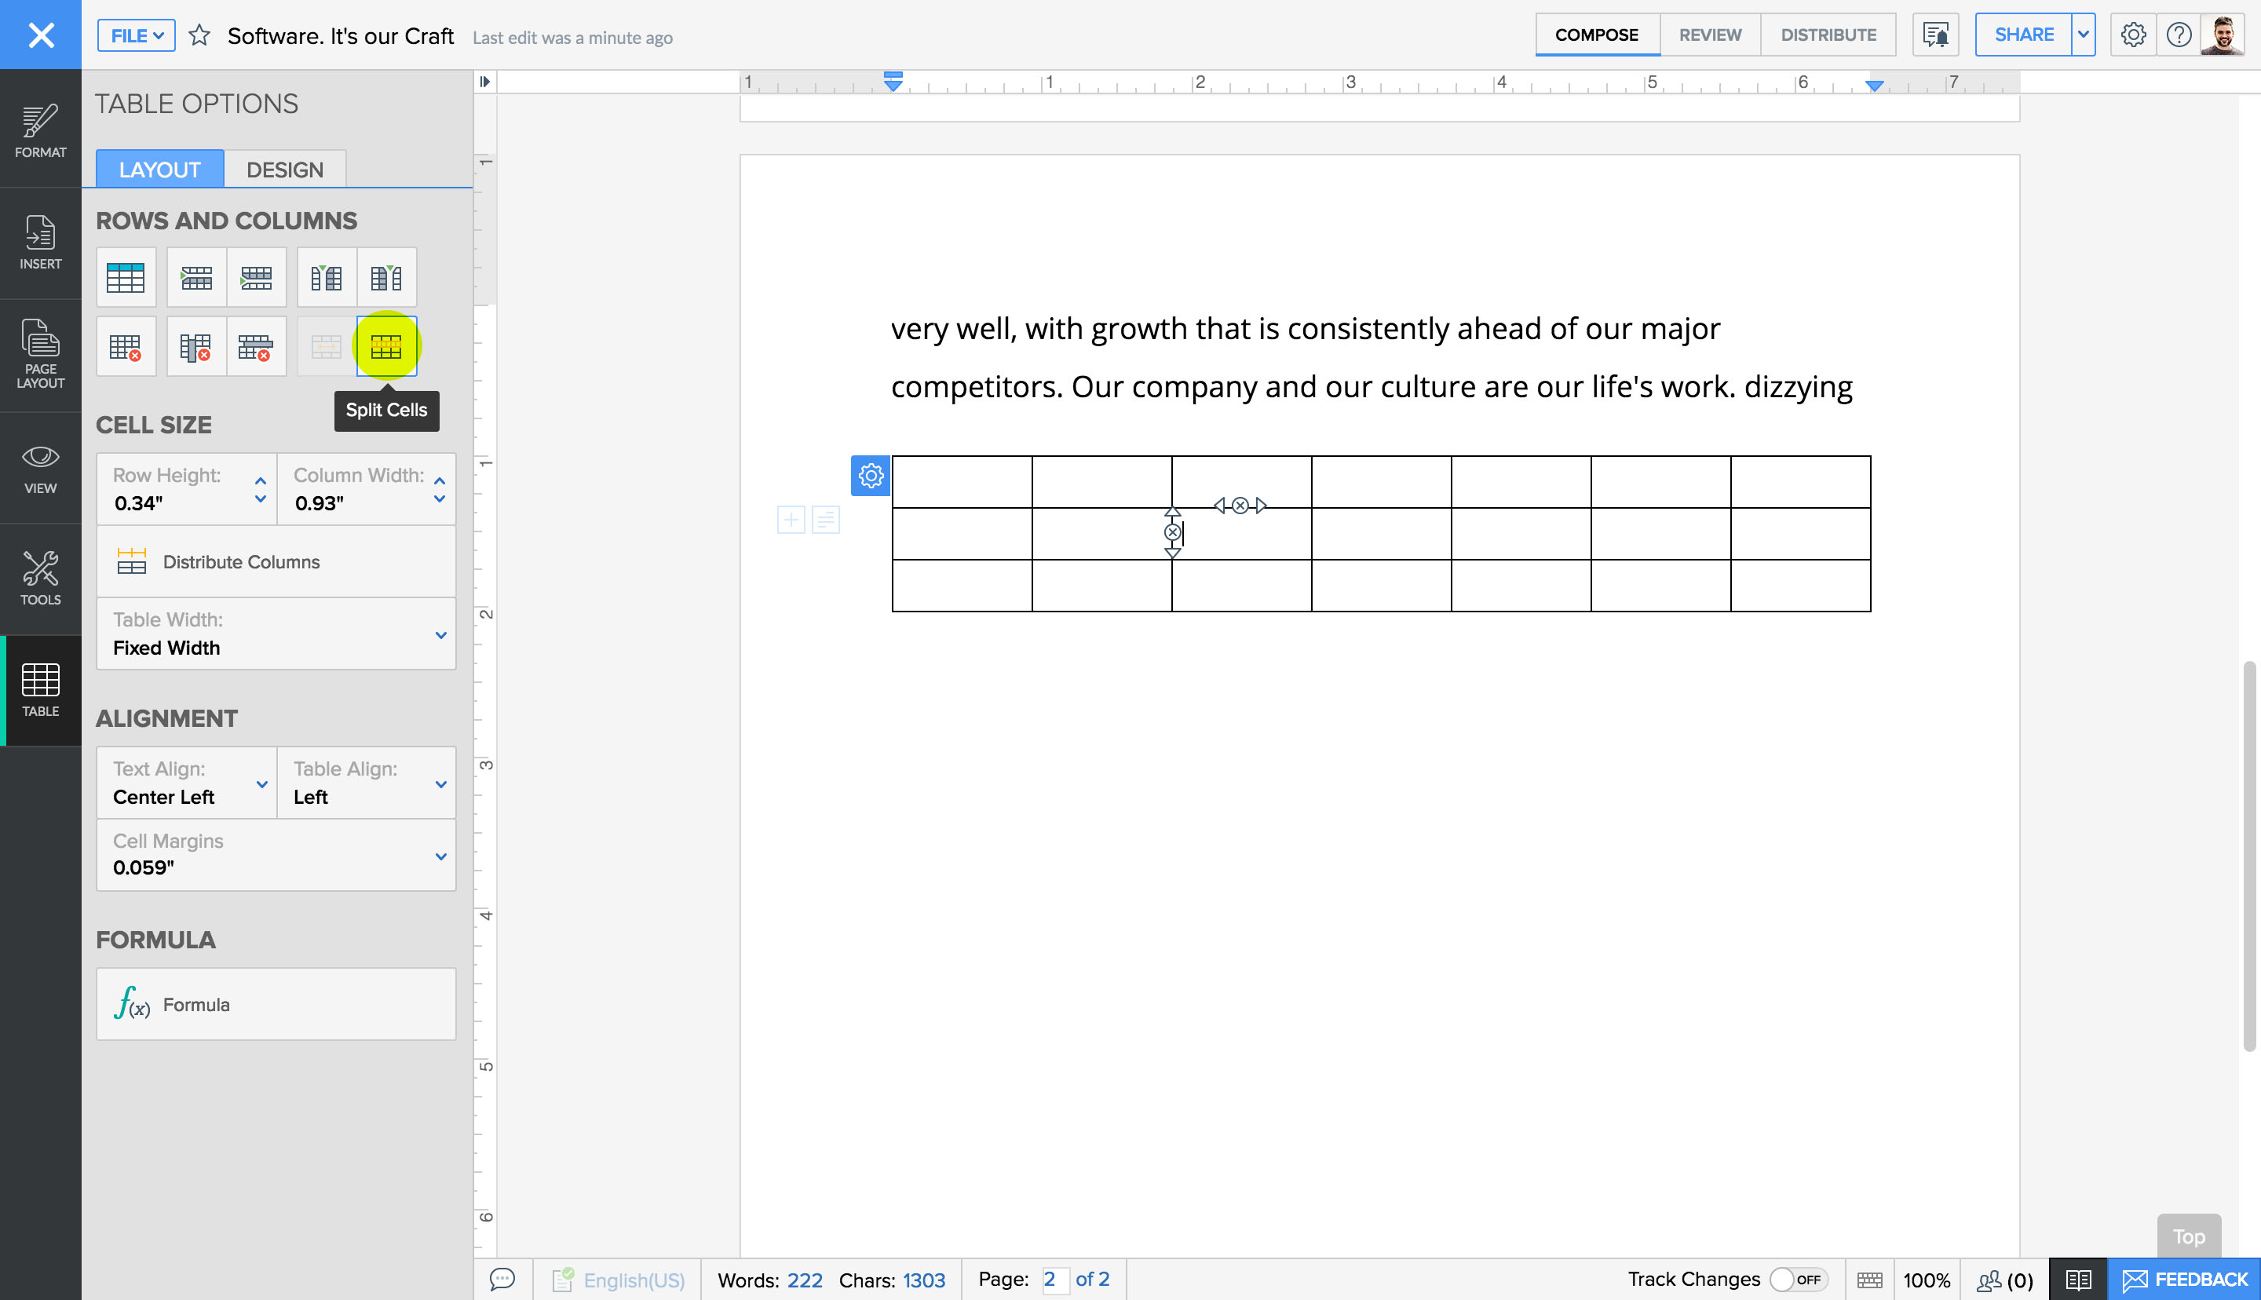
Task: Expand the Table Width dropdown
Action: (440, 635)
